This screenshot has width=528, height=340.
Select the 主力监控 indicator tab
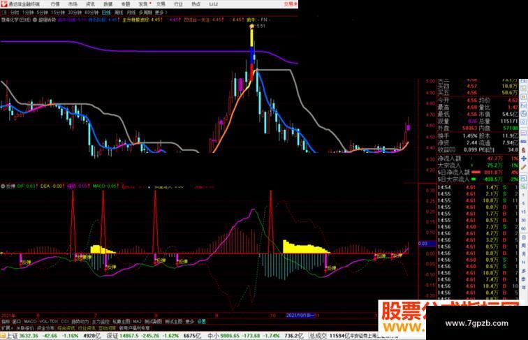click(x=101, y=321)
